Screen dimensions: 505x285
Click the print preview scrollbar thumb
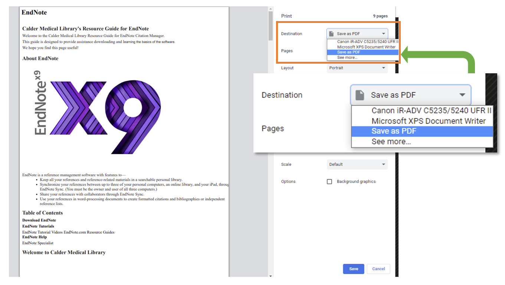pyautogui.click(x=270, y=26)
